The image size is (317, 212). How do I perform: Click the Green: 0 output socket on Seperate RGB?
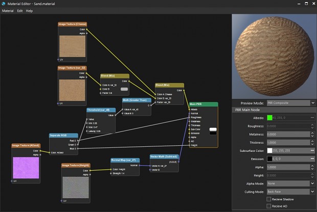tap(78, 145)
